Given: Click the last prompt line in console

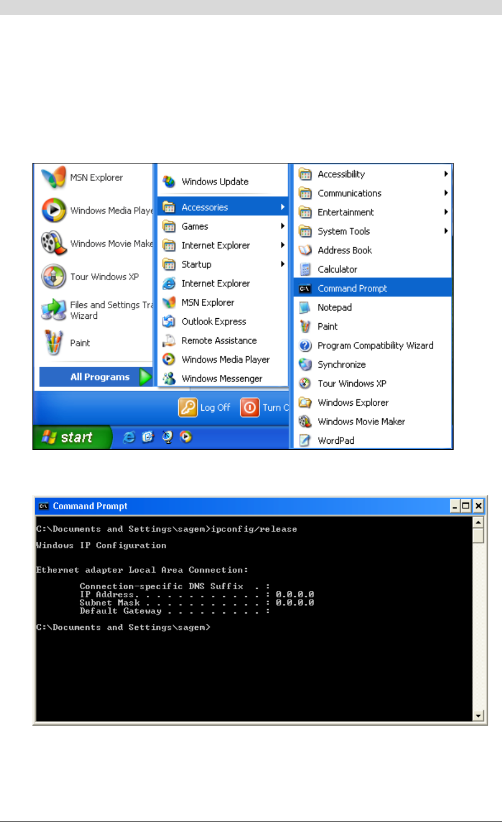Looking at the screenshot, I should coord(123,628).
